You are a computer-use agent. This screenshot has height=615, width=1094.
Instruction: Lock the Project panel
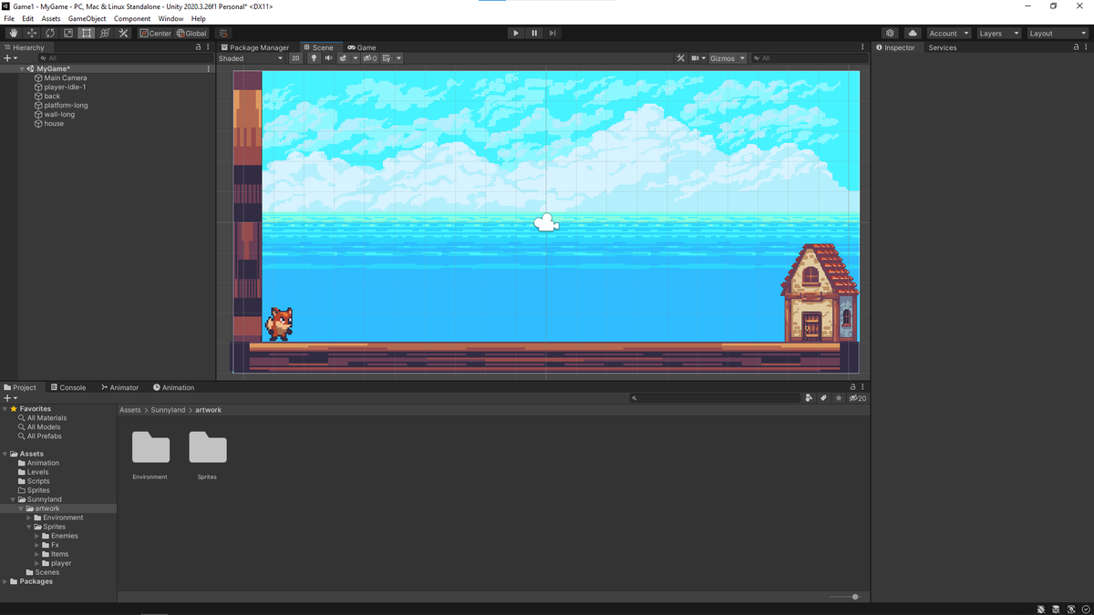coord(853,387)
